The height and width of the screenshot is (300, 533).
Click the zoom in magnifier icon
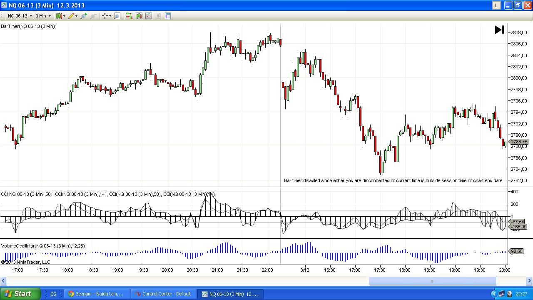pos(84,16)
